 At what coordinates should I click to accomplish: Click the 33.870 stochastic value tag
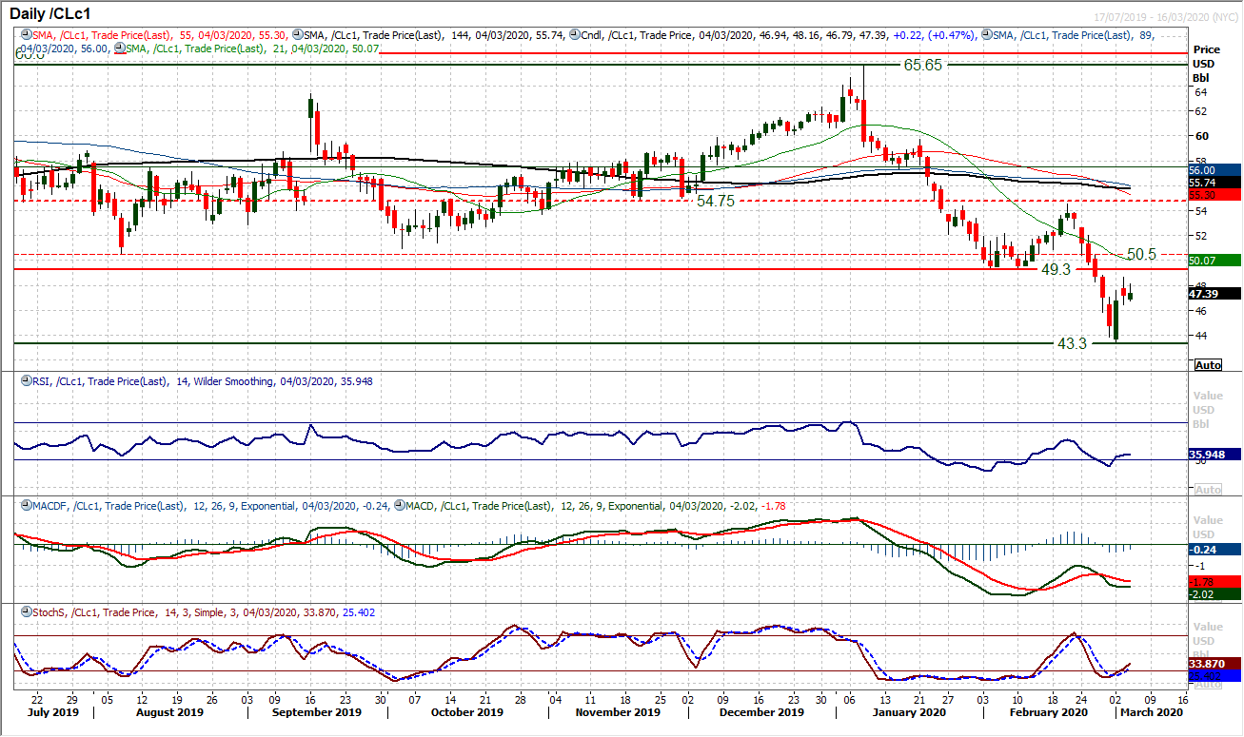[1214, 663]
